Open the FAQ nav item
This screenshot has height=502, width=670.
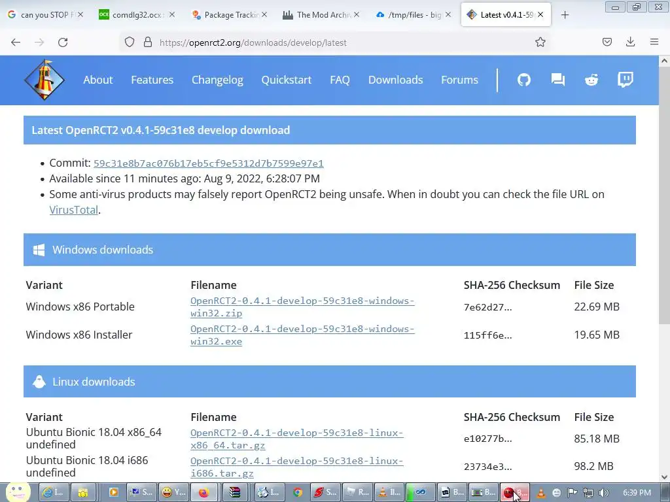[340, 80]
